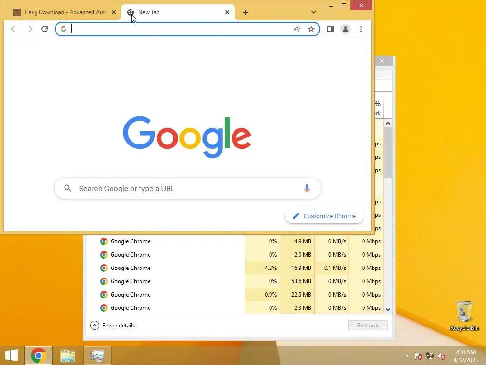Collapse Task Manager with Fewer details
This screenshot has width=486, height=365.
tap(112, 325)
